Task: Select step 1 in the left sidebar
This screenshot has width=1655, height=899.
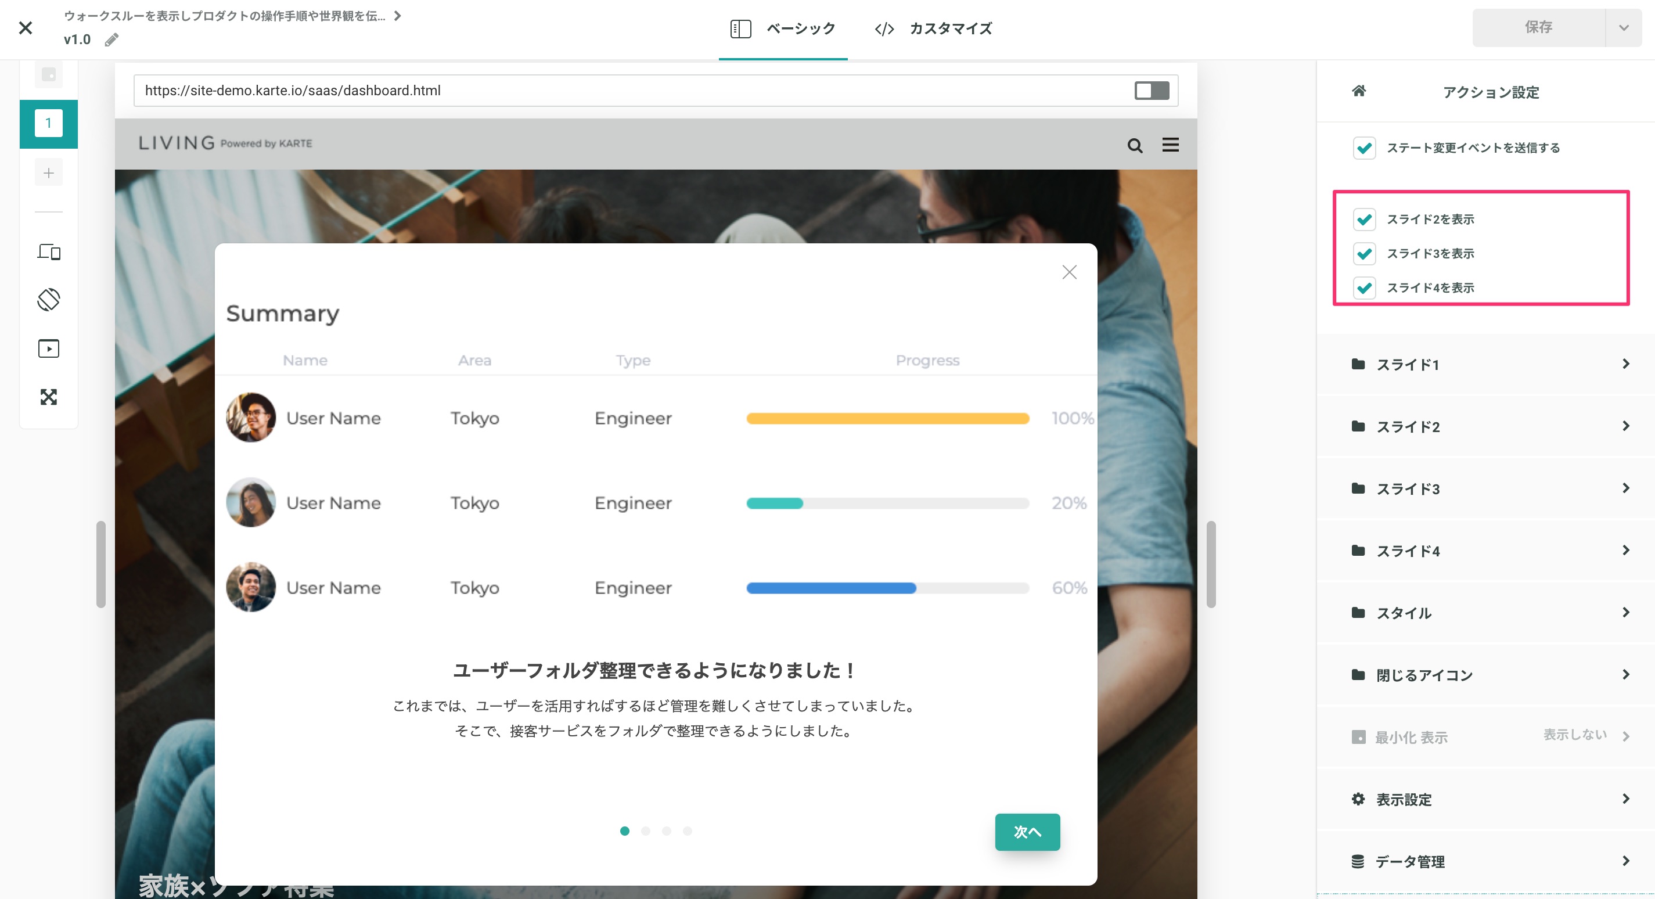Action: (49, 123)
